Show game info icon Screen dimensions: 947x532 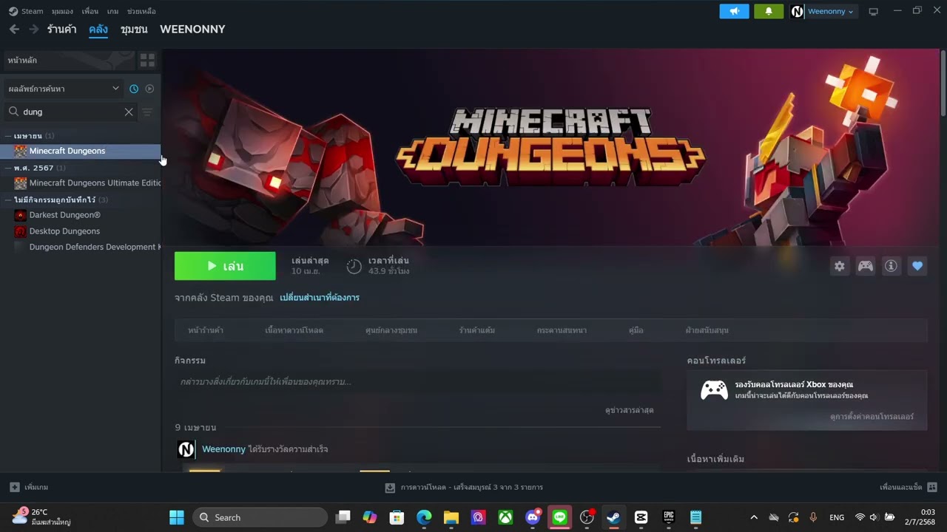[x=892, y=266]
